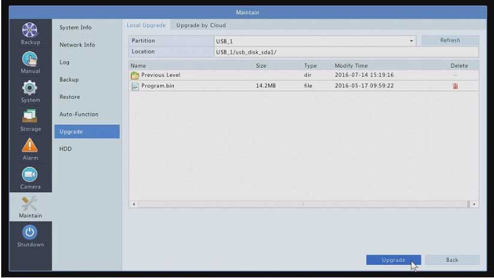
Task: Switch to Upgrade by Cloud tab
Action: [x=201, y=25]
